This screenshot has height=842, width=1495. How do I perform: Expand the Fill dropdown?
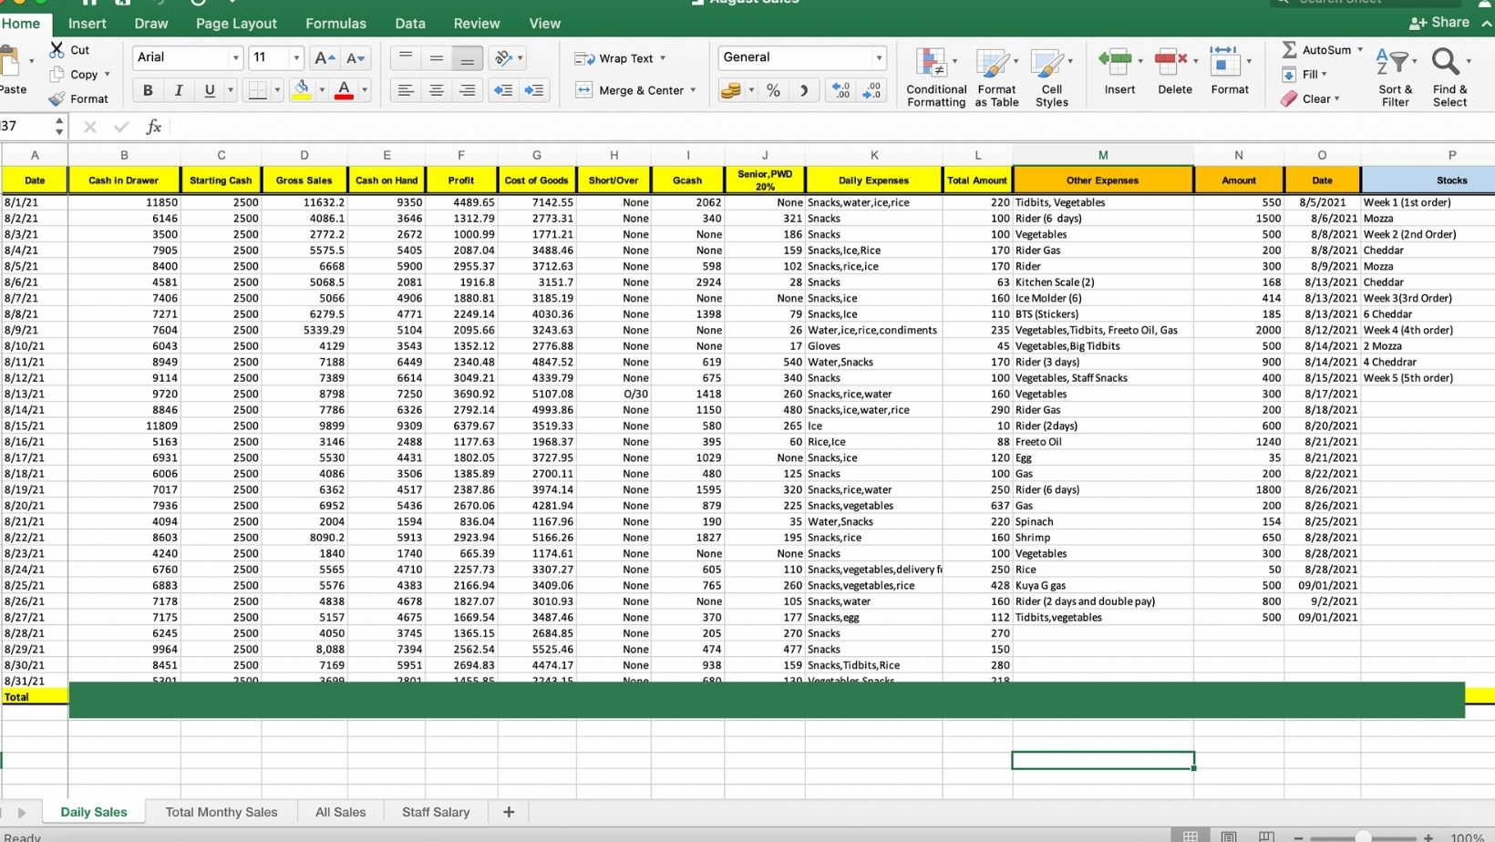1324,75
